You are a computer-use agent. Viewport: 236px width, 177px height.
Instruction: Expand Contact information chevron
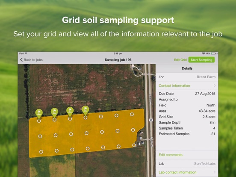click(215, 86)
